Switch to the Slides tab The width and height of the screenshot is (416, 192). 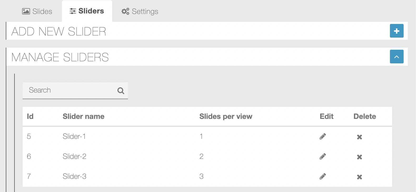coord(37,11)
